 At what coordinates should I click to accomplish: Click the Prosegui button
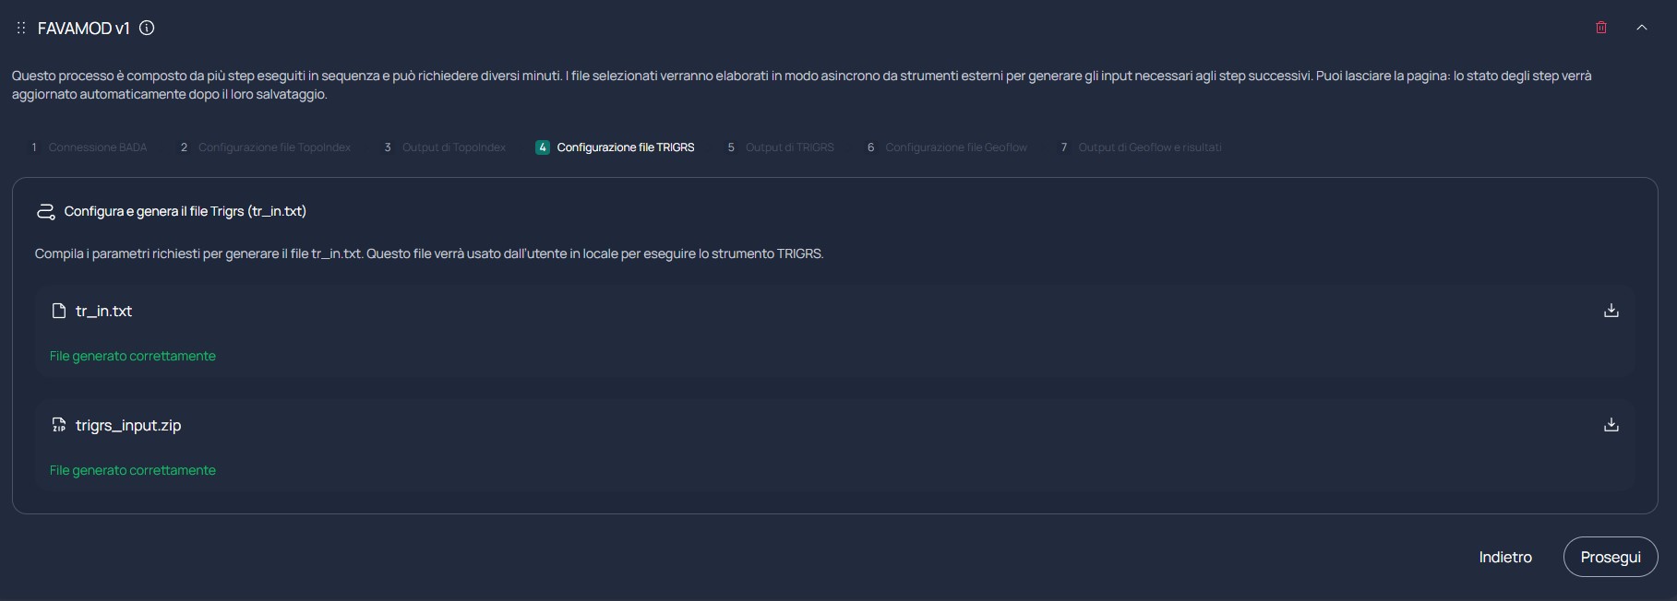[1611, 557]
